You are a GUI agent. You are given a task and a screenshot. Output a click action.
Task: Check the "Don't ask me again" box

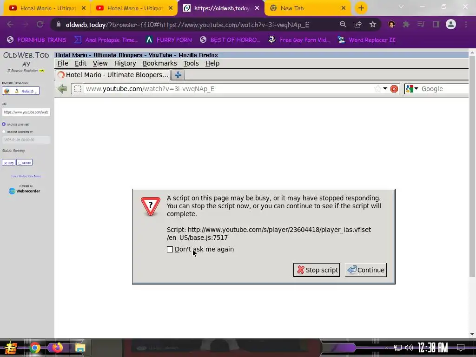pyautogui.click(x=170, y=249)
